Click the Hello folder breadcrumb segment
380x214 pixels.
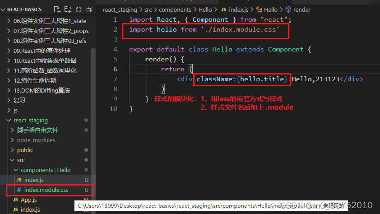(205, 9)
